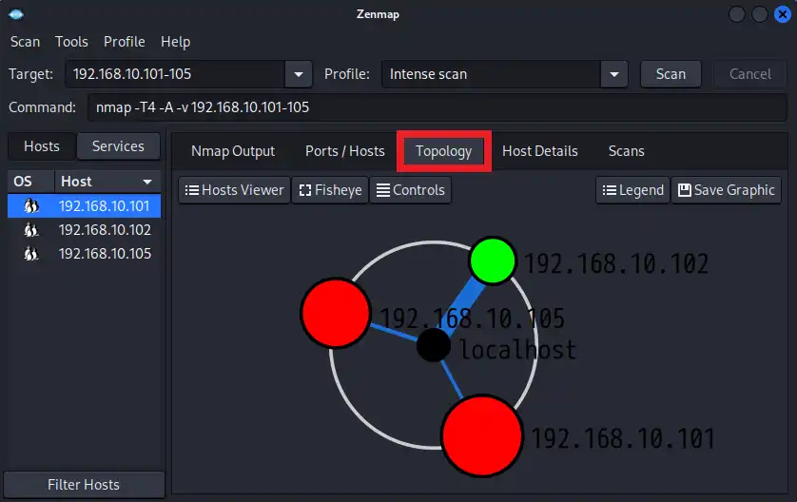The image size is (797, 502).
Task: Sort by the OS column header
Action: pos(30,182)
